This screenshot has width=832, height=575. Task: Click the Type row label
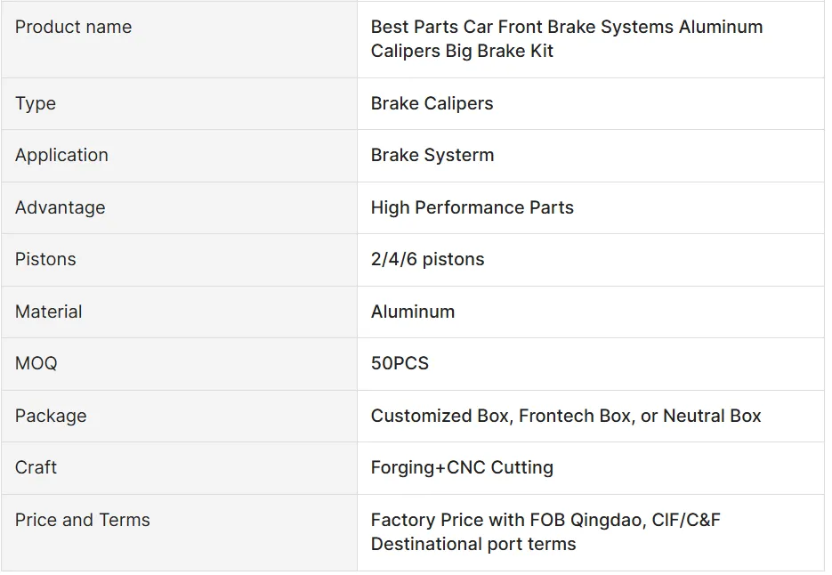[x=36, y=103]
